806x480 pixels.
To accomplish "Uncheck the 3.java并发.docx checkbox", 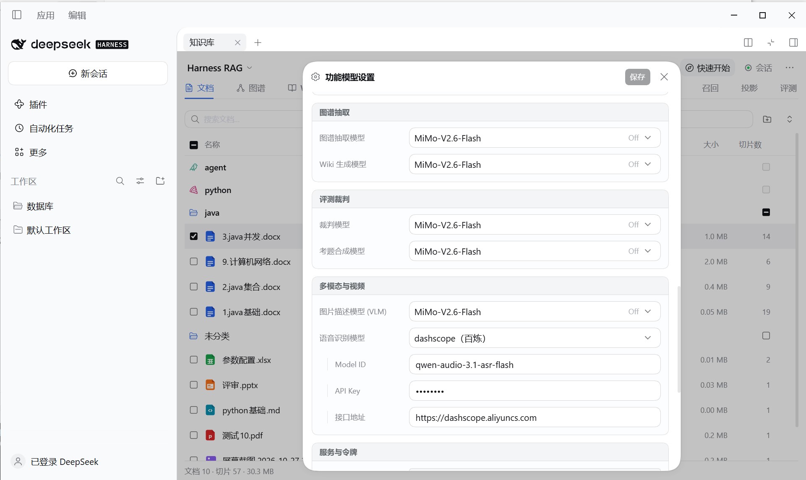I will pyautogui.click(x=194, y=236).
